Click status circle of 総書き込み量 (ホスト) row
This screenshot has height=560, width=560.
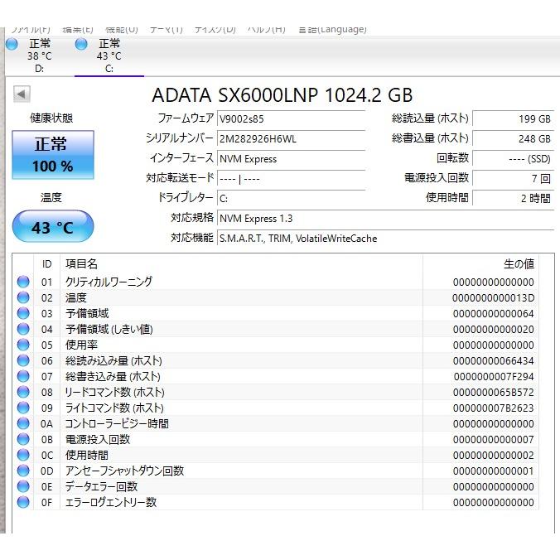tap(23, 376)
